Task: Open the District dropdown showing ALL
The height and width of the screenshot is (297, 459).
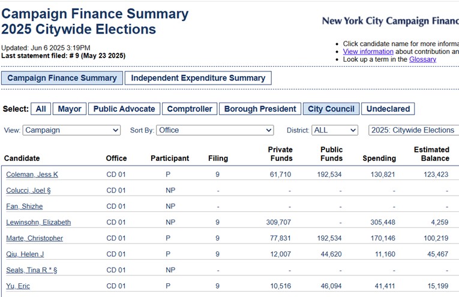Action: [335, 130]
